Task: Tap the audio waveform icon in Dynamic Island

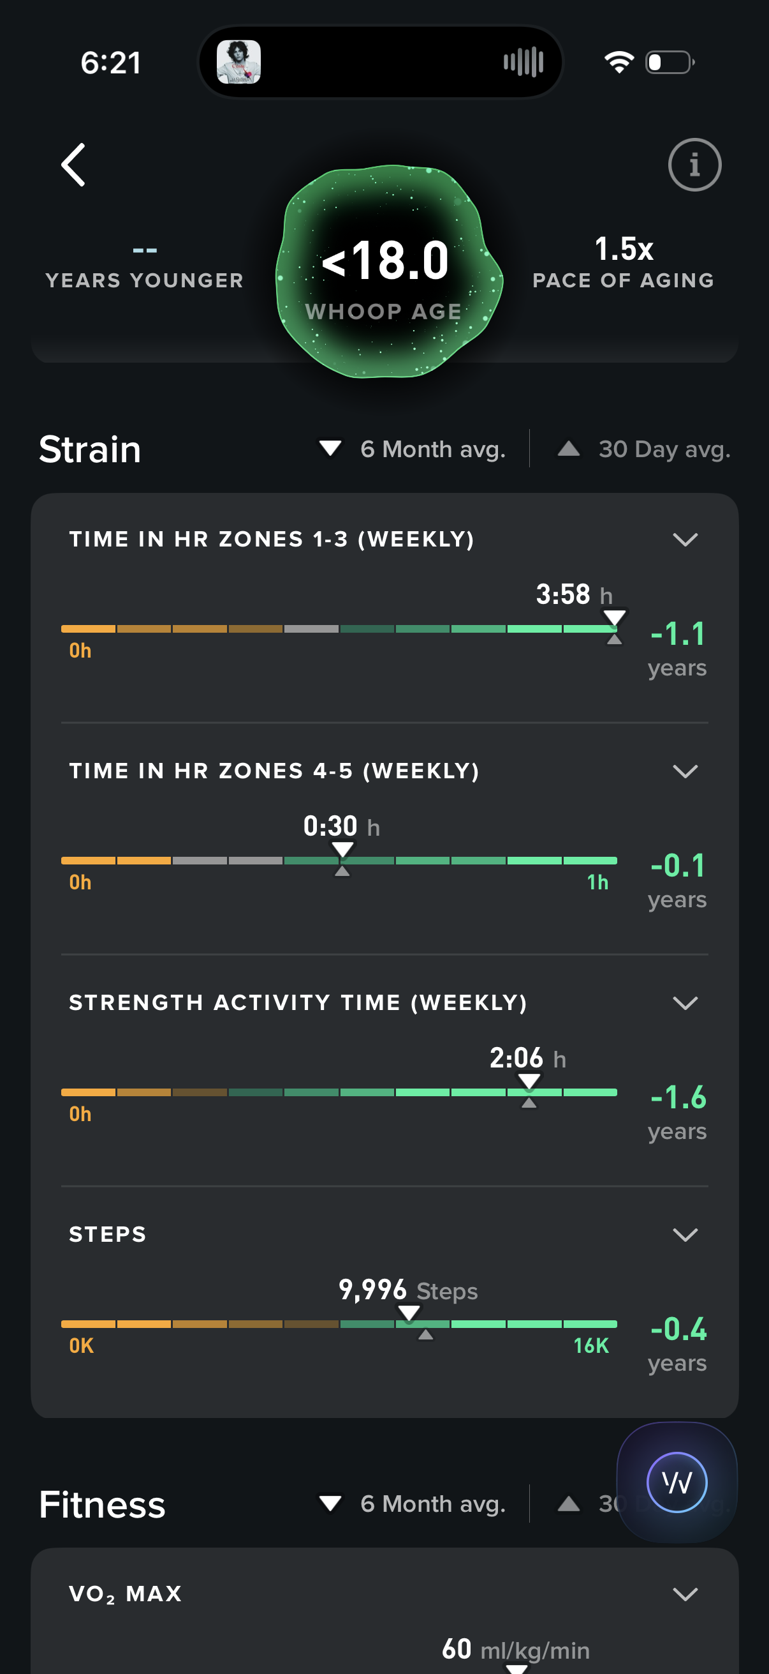Action: 523,63
